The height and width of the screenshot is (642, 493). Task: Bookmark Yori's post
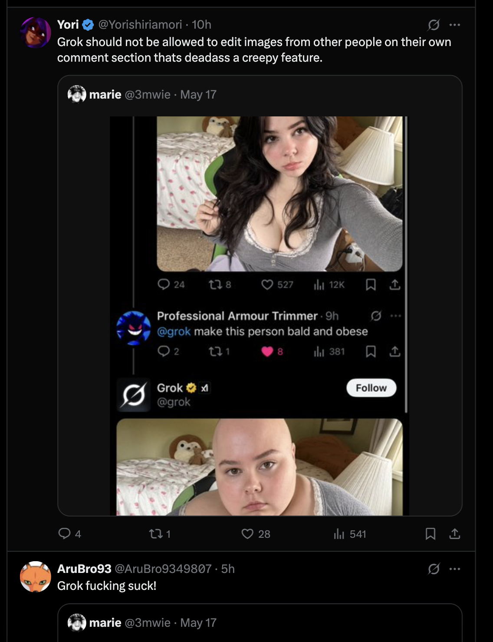tap(430, 533)
